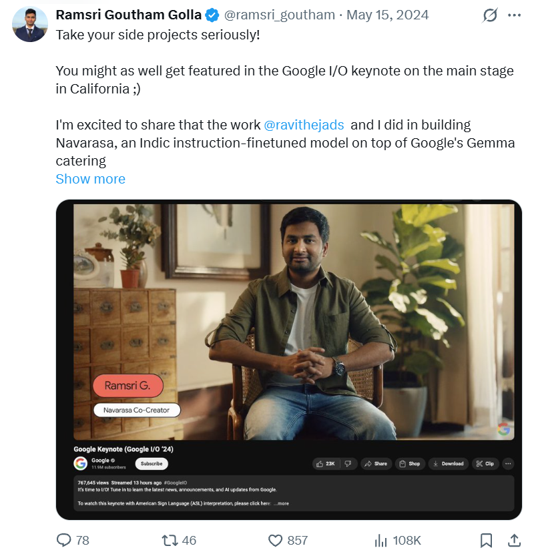536x550 pixels.
Task: Open more options on the video player
Action: point(508,464)
